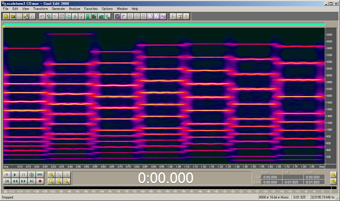
Task: Click Zoom to Selection magnifier icon
Action: pos(51,181)
